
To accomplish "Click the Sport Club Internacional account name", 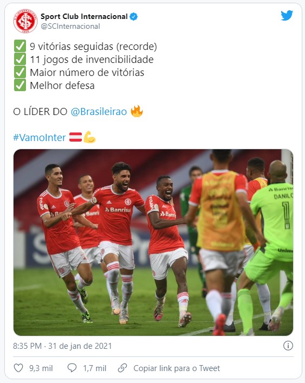I will (84, 16).
